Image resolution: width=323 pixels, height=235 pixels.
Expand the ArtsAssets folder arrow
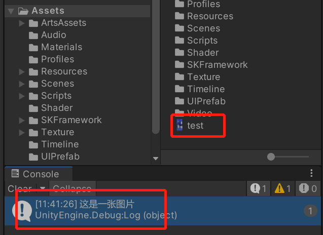pyautogui.click(x=21, y=23)
